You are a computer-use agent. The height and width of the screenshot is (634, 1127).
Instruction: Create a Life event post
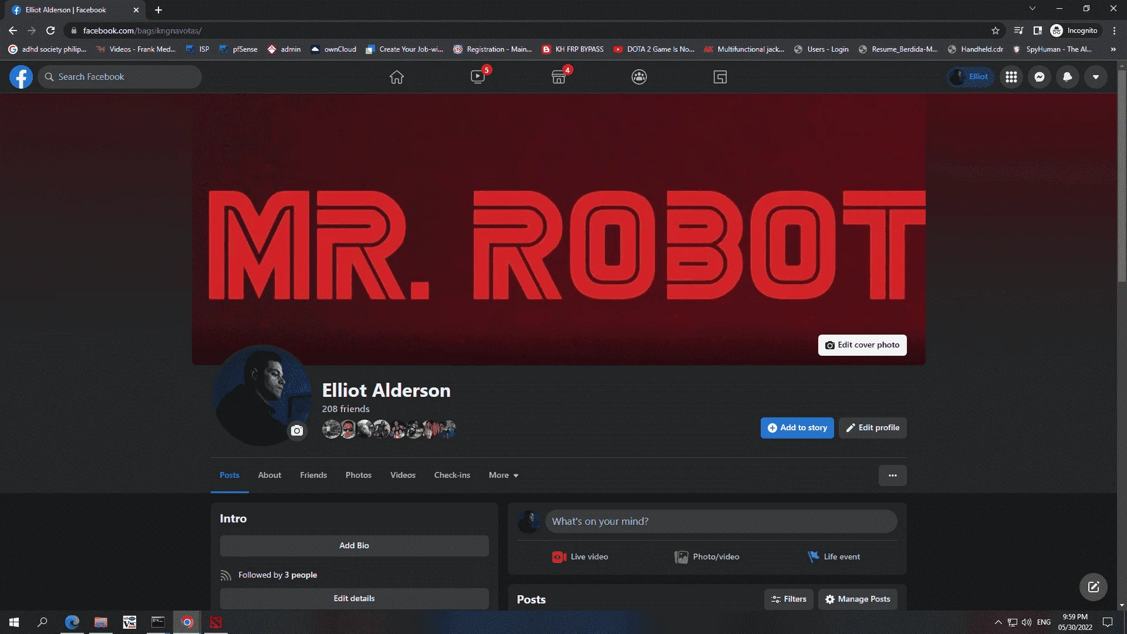coord(834,557)
